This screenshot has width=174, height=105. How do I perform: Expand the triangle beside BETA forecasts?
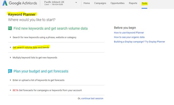10,90
